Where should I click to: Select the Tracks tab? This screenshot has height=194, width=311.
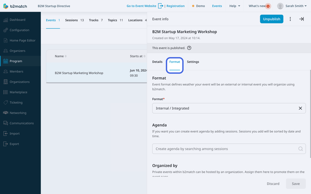tap(96, 20)
